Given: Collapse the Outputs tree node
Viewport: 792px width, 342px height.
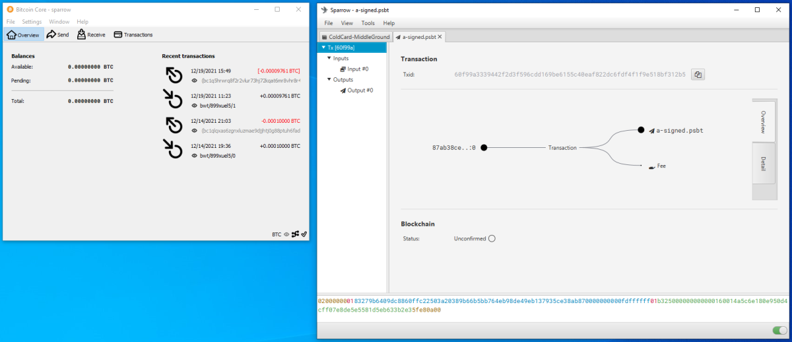Looking at the screenshot, I should (x=329, y=79).
